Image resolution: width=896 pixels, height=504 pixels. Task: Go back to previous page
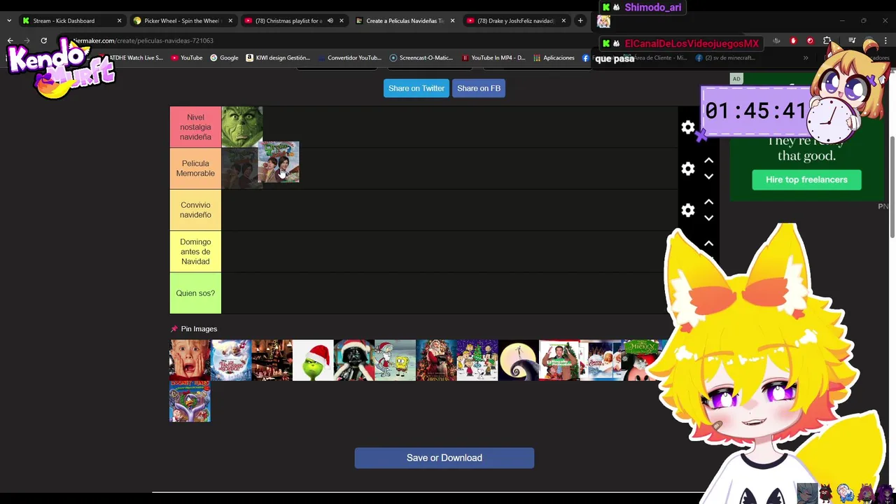10,41
